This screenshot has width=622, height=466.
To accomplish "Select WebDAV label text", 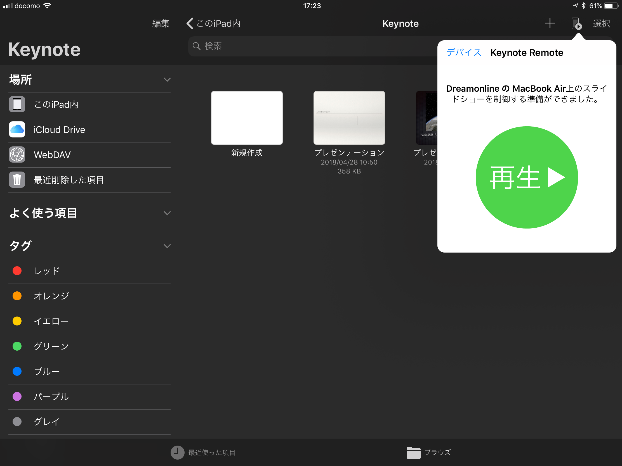I will [x=52, y=155].
